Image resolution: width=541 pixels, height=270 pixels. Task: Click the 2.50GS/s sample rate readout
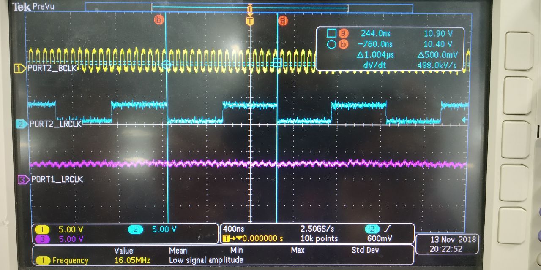coord(317,229)
